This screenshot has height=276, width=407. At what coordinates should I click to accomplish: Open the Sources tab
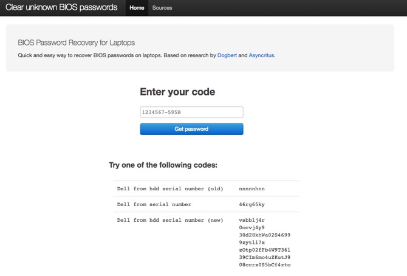(x=162, y=8)
